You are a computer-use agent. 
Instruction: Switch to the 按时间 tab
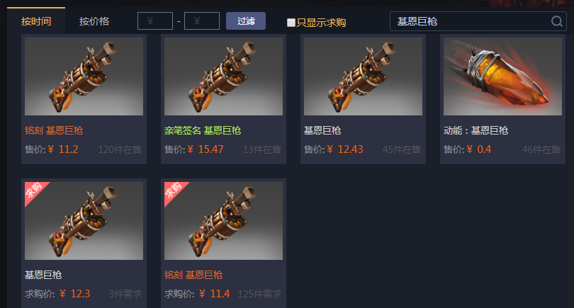coord(36,21)
